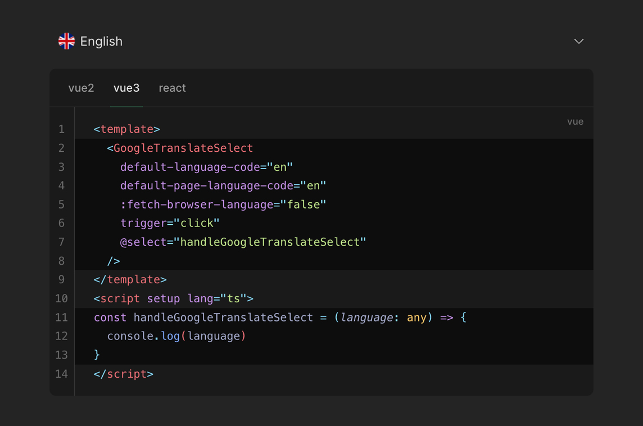Screen dimensions: 643x426
Task: Click default-language-code="en" attribute
Action: [207, 167]
